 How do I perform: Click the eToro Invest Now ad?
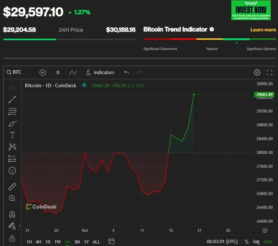coord(251,10)
